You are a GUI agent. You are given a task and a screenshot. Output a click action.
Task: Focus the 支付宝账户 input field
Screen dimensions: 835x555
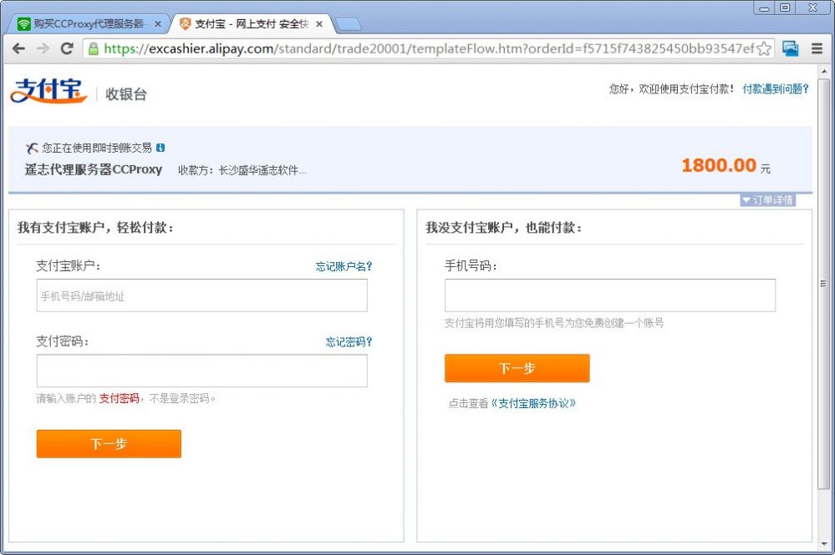(201, 295)
